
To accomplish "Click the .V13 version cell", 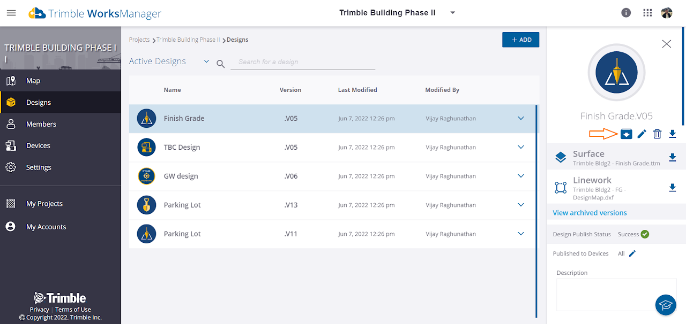I will point(291,205).
